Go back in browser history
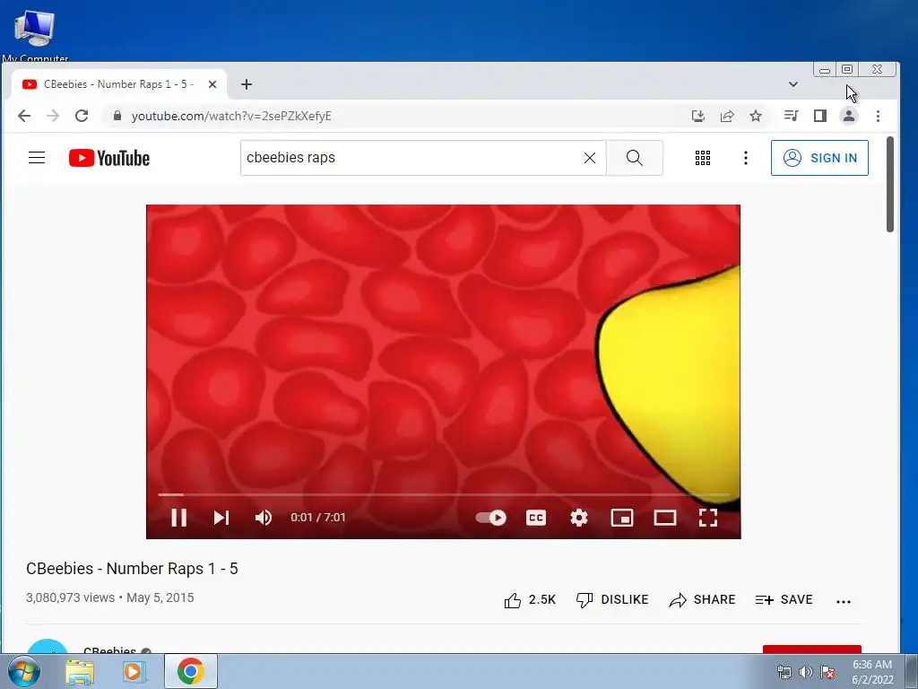The image size is (918, 689). pos(24,116)
